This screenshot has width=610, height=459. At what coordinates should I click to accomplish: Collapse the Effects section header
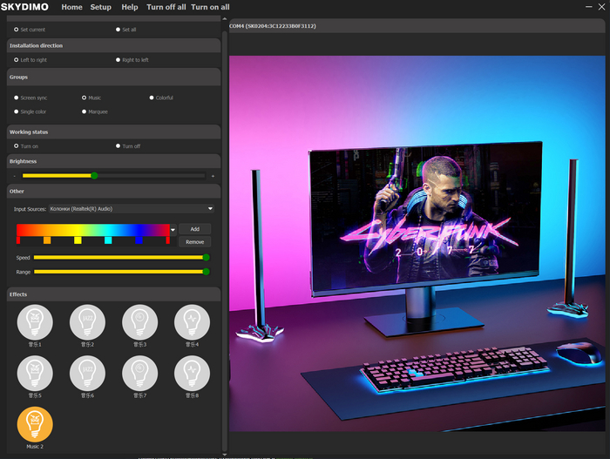113,294
